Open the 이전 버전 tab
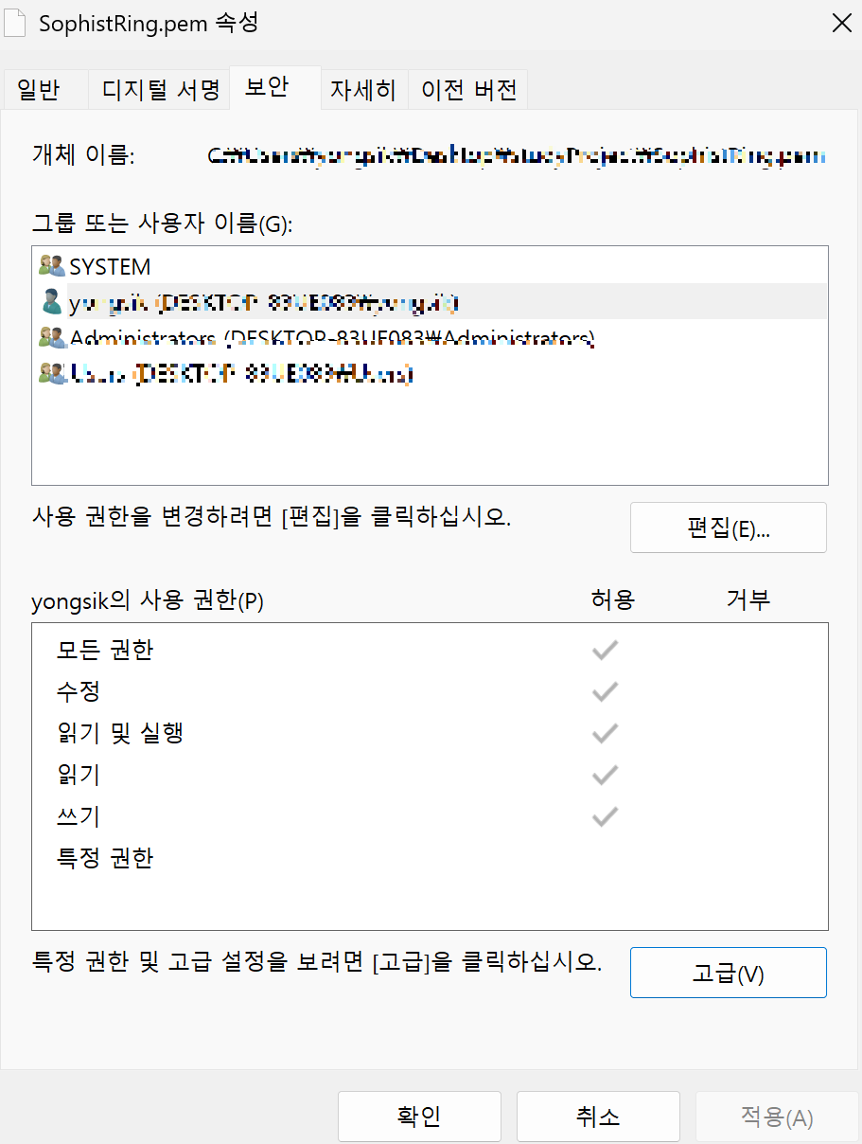Viewport: 862px width, 1144px height. pos(468,90)
